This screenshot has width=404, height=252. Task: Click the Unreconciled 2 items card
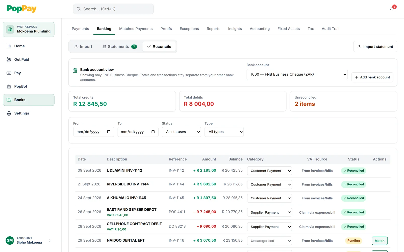[x=343, y=101]
